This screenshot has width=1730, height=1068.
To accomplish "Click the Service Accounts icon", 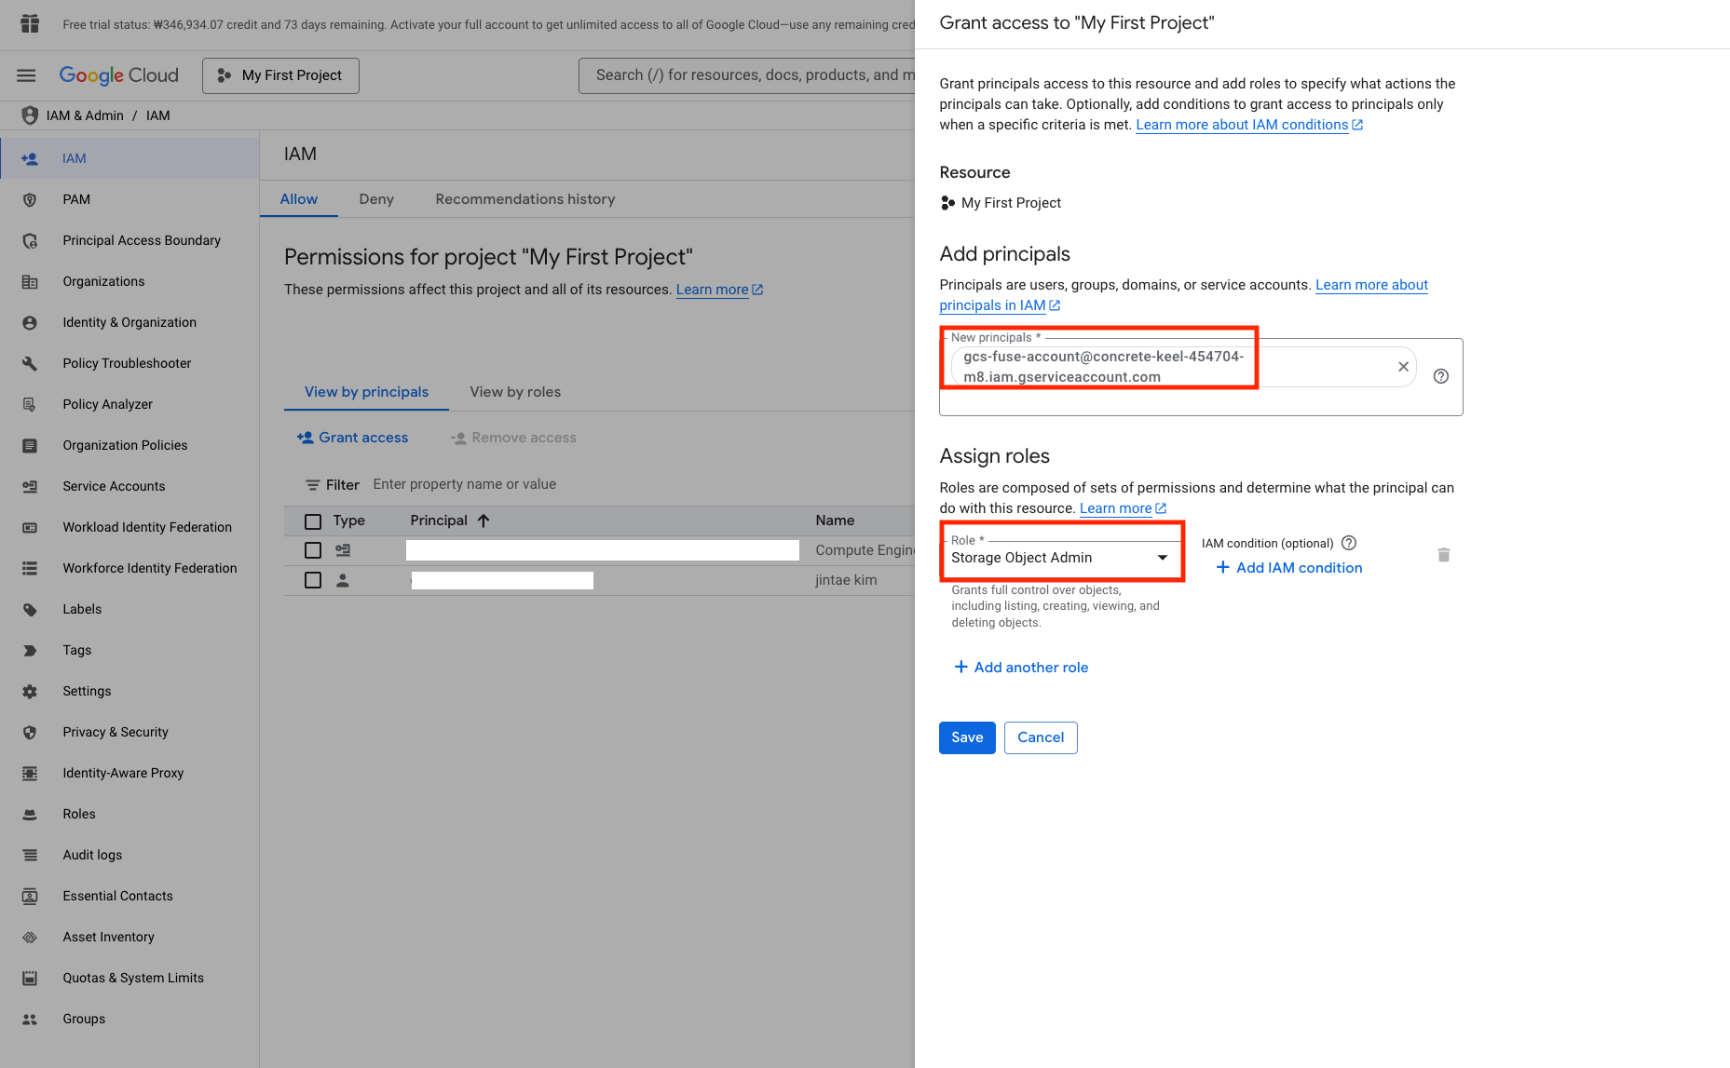I will 30,486.
